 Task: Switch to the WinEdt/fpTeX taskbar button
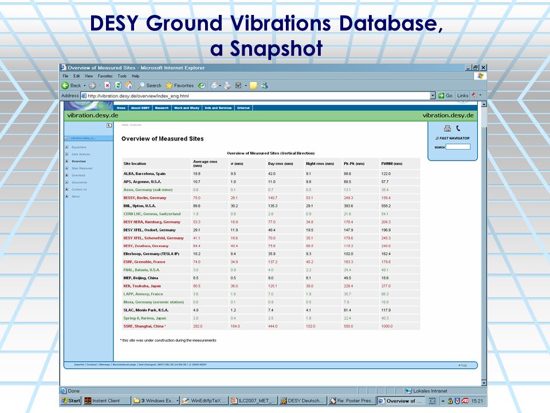pyautogui.click(x=205, y=400)
